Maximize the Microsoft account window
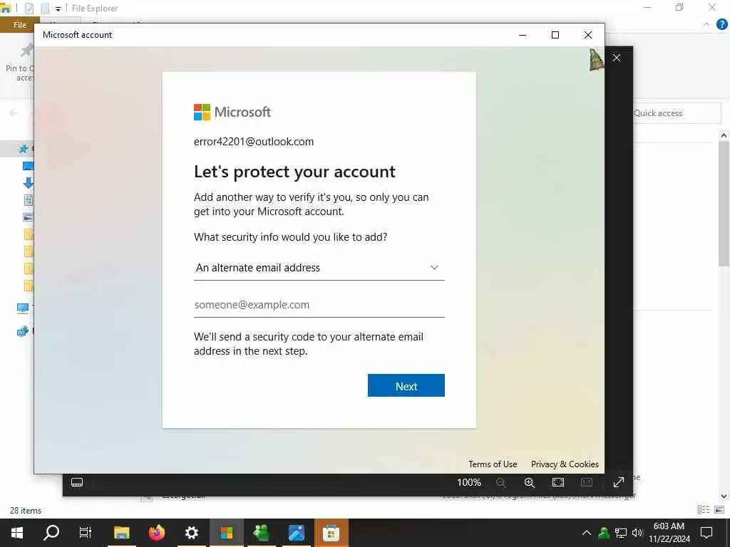Viewport: 730px width, 547px height. (555, 35)
